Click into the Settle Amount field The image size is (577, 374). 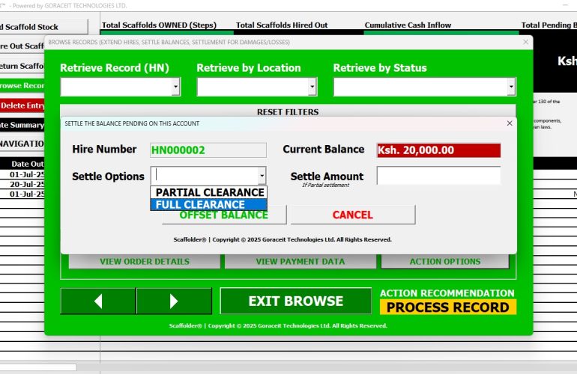(x=438, y=176)
